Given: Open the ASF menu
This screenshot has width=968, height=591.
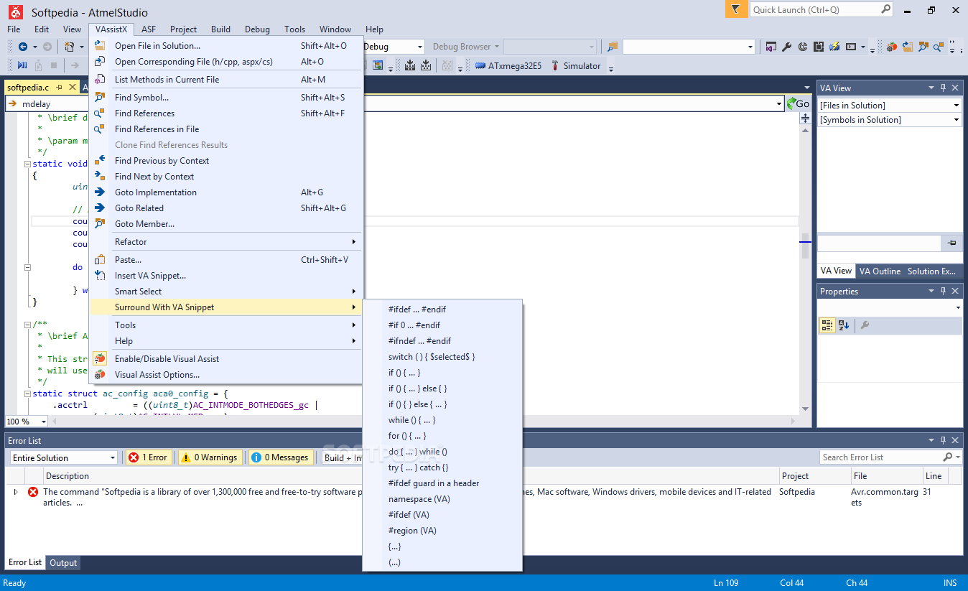Looking at the screenshot, I should [149, 29].
